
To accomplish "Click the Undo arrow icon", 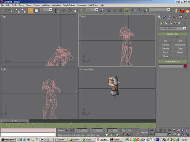I will tap(5, 11).
